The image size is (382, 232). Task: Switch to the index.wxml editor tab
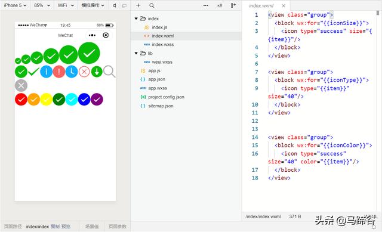click(x=261, y=5)
